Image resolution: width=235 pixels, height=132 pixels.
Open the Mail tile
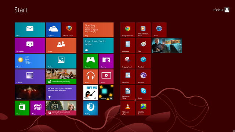click(30, 30)
